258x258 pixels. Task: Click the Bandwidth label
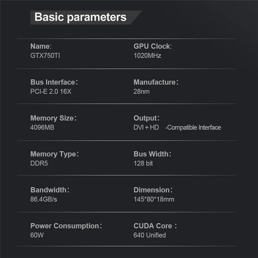[x=49, y=190]
